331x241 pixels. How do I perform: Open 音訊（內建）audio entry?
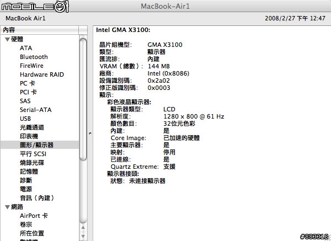[37, 198]
